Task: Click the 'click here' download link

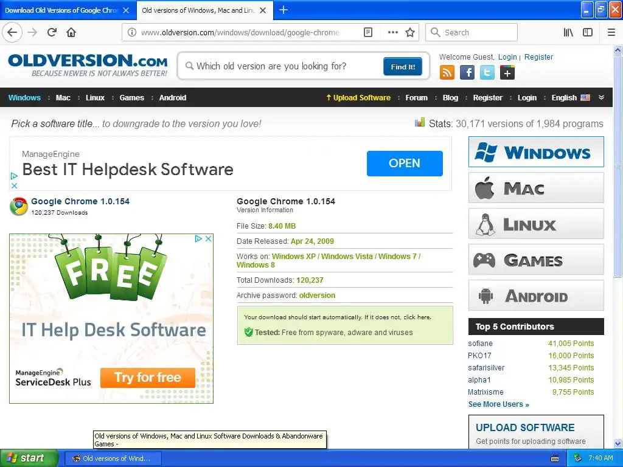Action: [417, 317]
